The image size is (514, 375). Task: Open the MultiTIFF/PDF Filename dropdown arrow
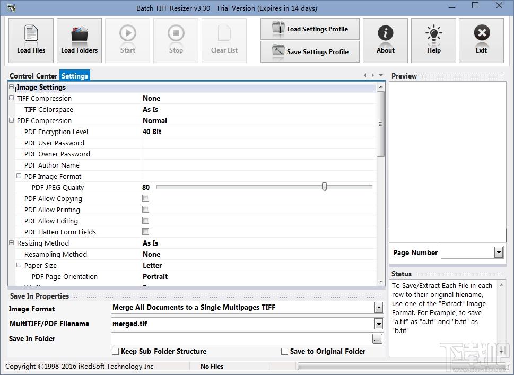point(379,324)
